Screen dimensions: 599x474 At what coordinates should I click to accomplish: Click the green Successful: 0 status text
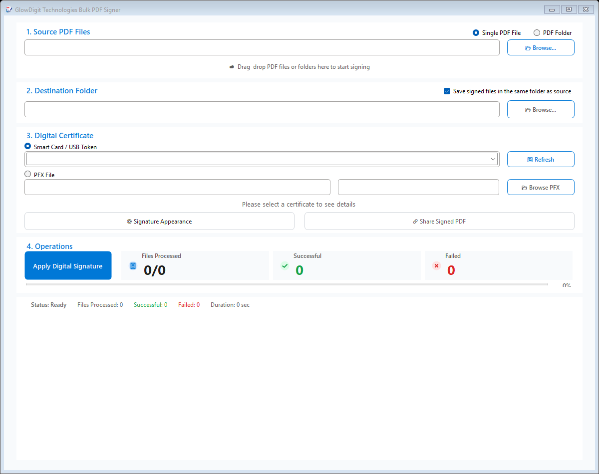click(x=150, y=305)
